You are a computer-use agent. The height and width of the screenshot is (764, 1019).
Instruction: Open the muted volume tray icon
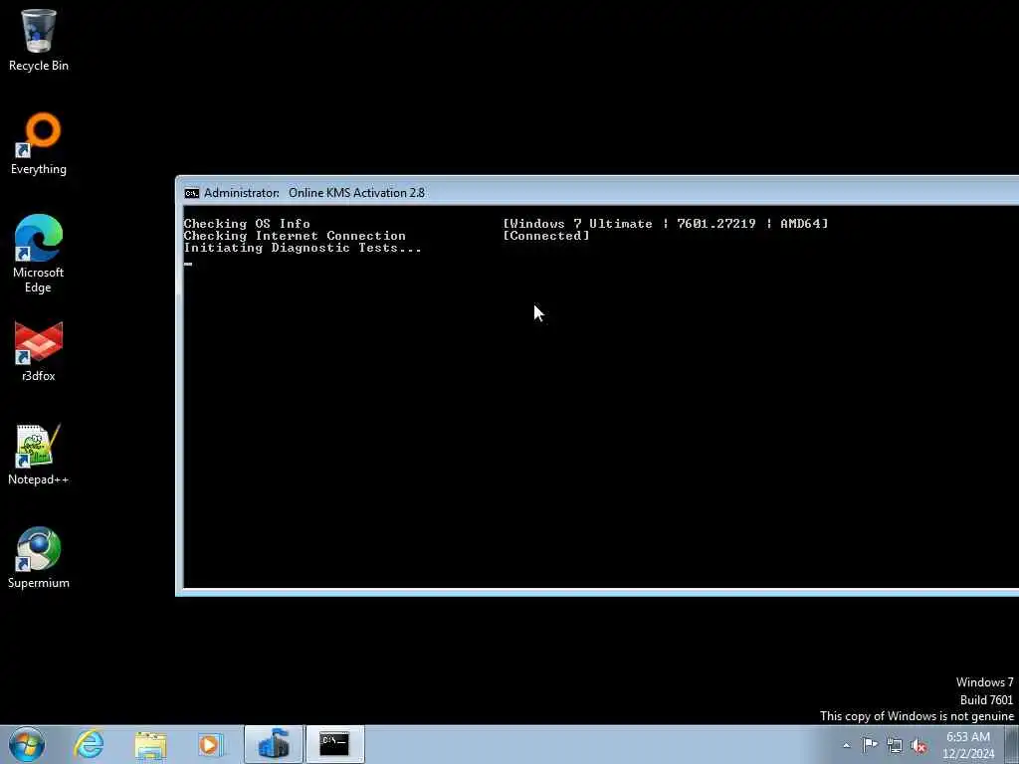918,746
